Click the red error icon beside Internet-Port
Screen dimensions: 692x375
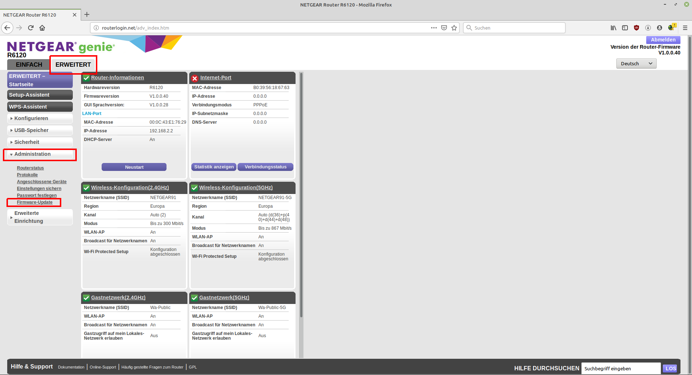[195, 78]
